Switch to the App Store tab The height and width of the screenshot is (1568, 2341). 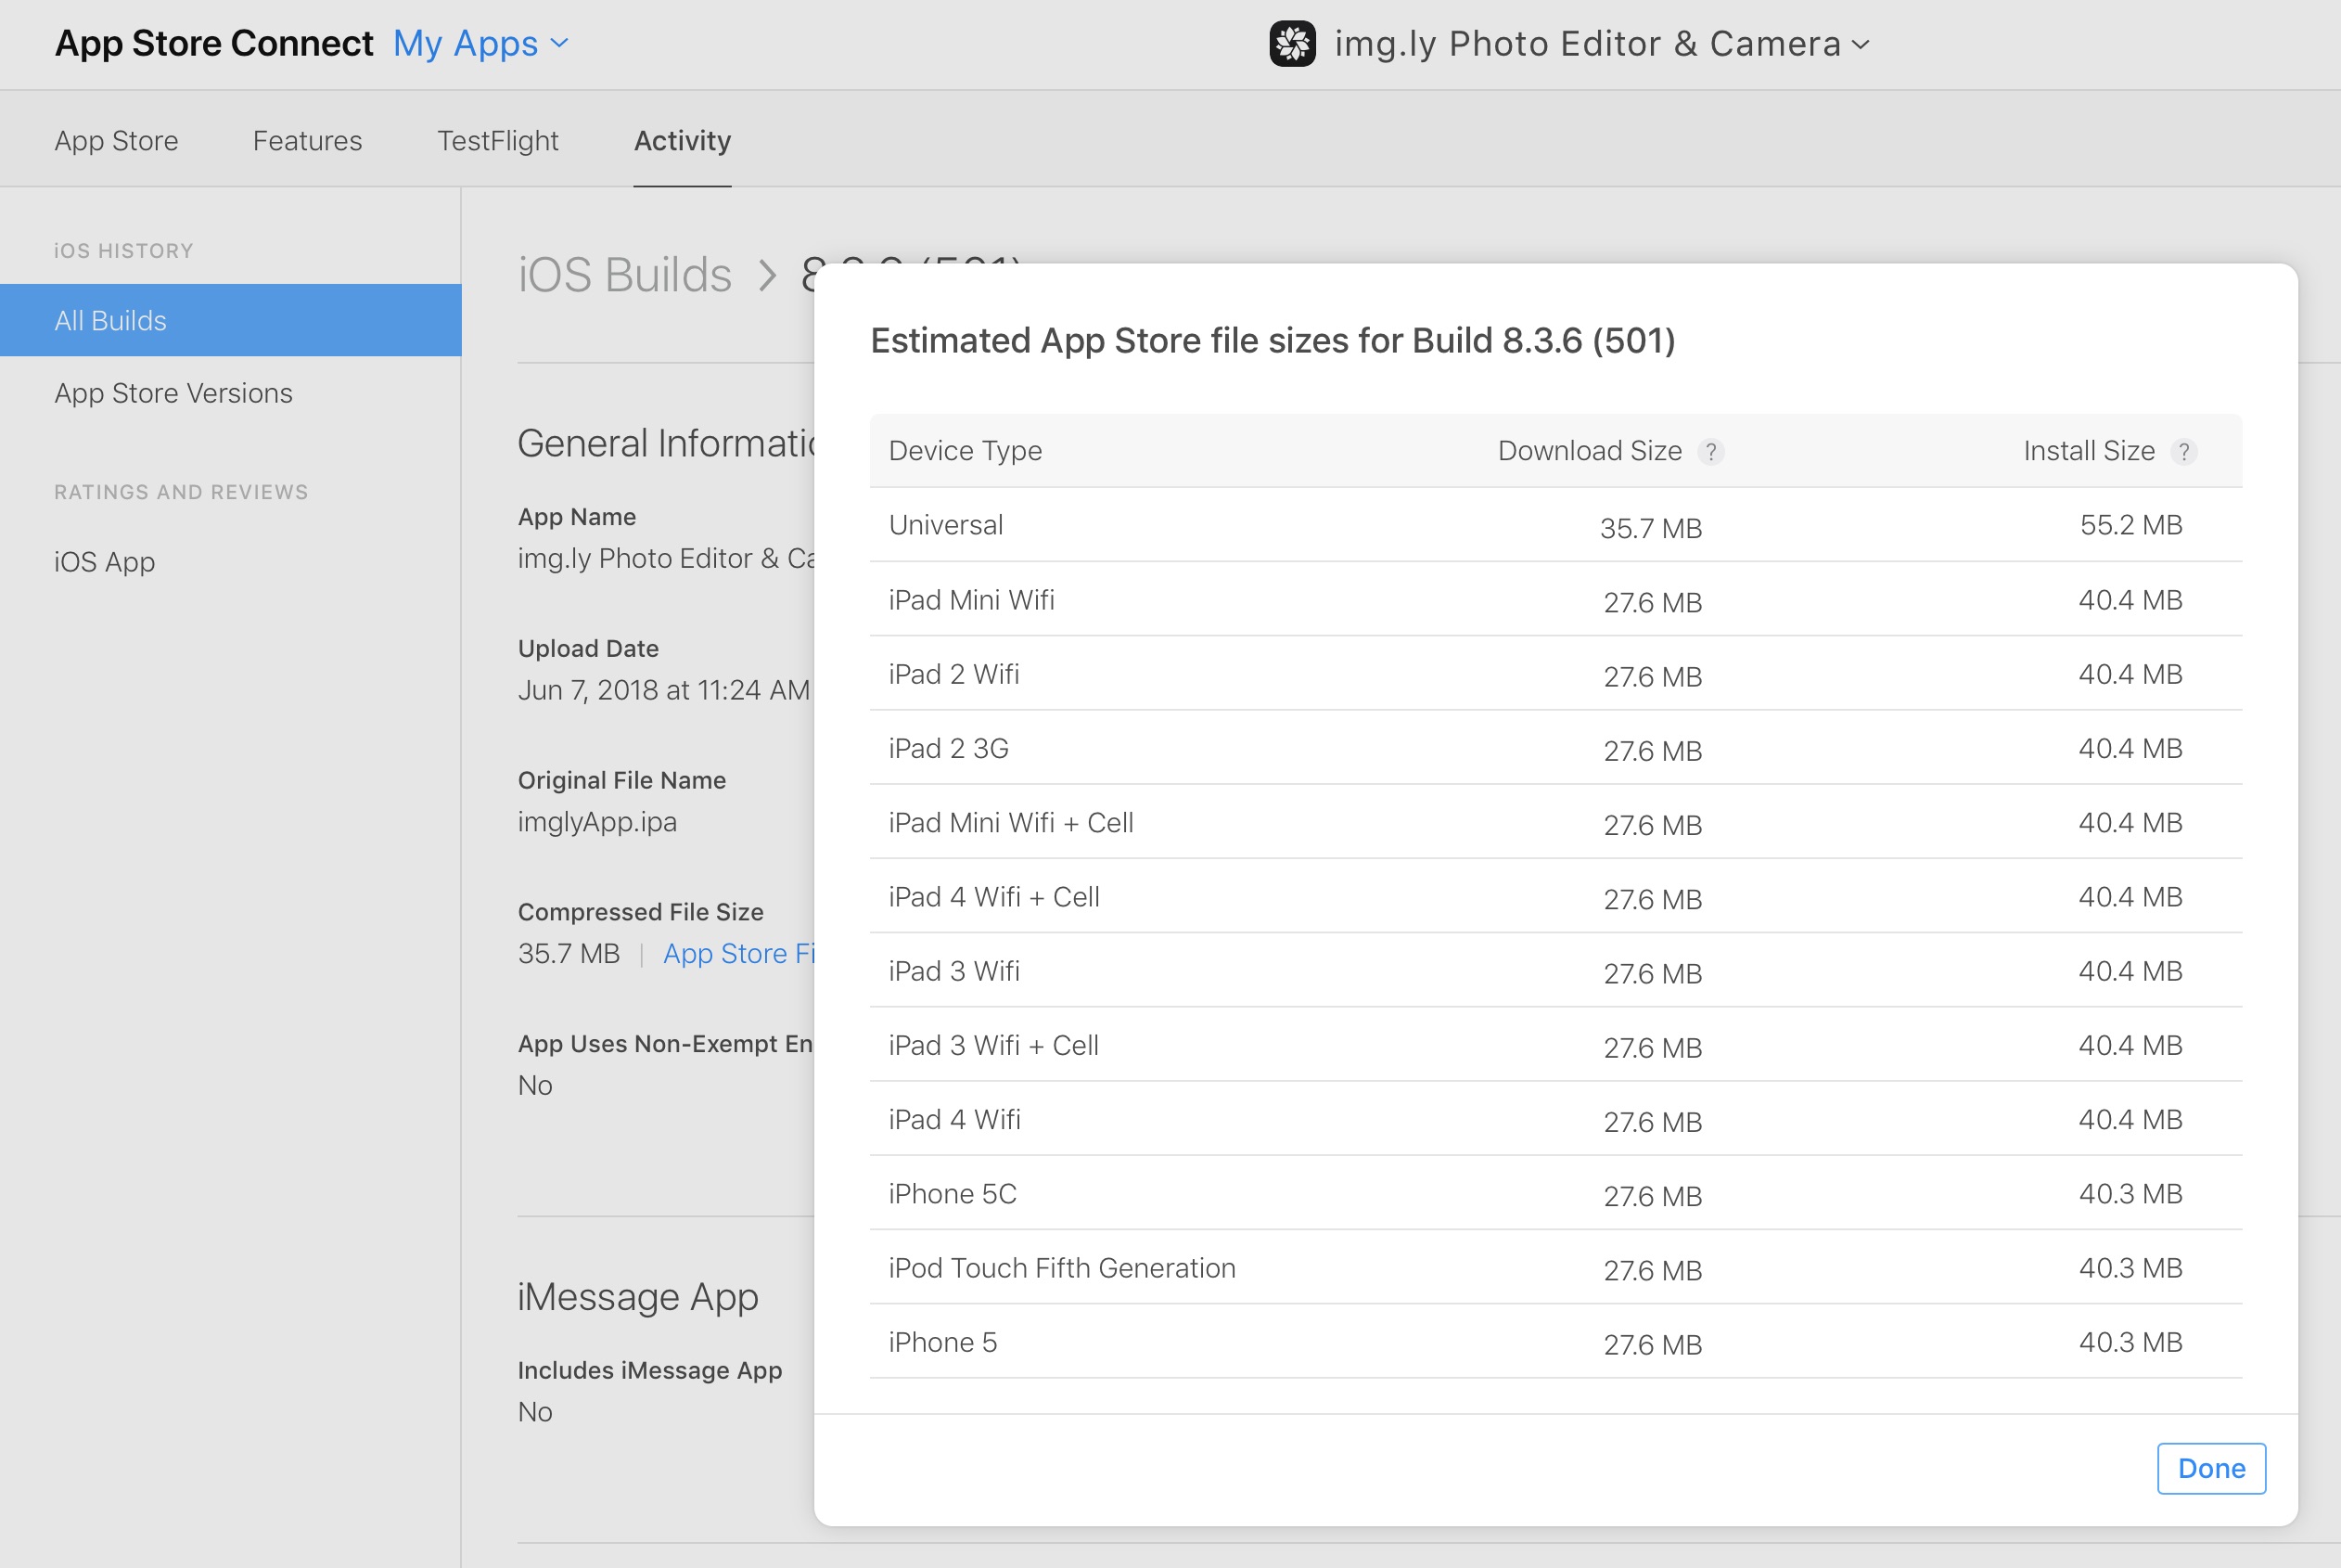click(x=116, y=141)
